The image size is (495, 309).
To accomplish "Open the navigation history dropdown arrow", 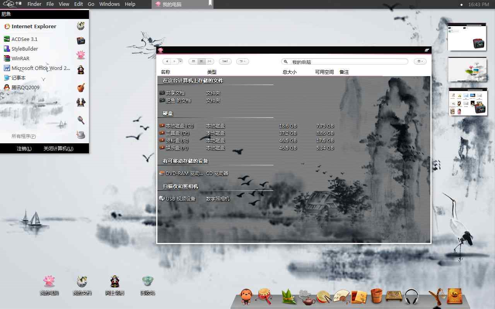I will (x=181, y=61).
